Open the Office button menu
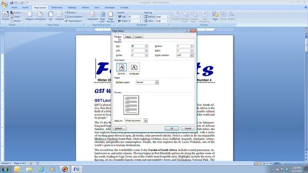 pos(4,4)
